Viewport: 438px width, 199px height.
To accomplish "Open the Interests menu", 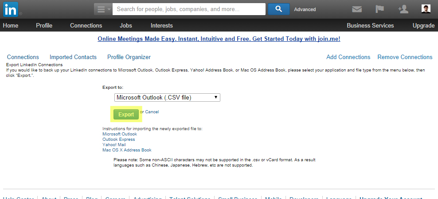I will (x=162, y=26).
